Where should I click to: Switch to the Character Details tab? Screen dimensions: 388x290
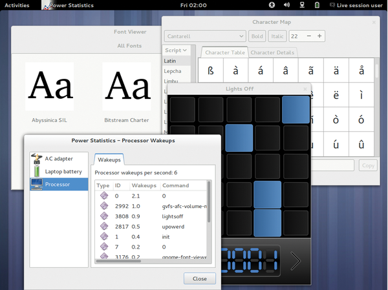pos(272,52)
